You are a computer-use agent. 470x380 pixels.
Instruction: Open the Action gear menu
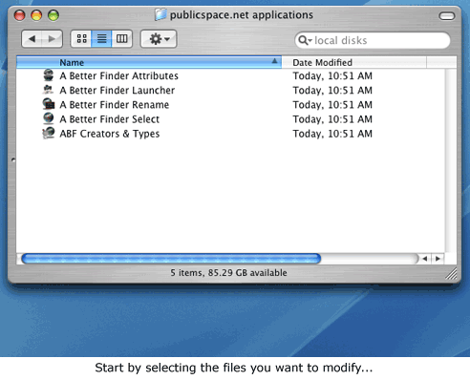pyautogui.click(x=159, y=39)
